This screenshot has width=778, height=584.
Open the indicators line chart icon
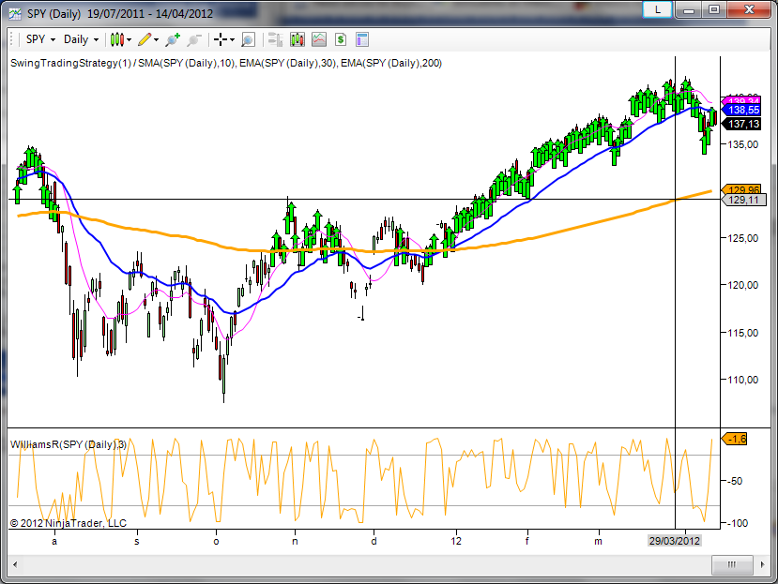319,39
